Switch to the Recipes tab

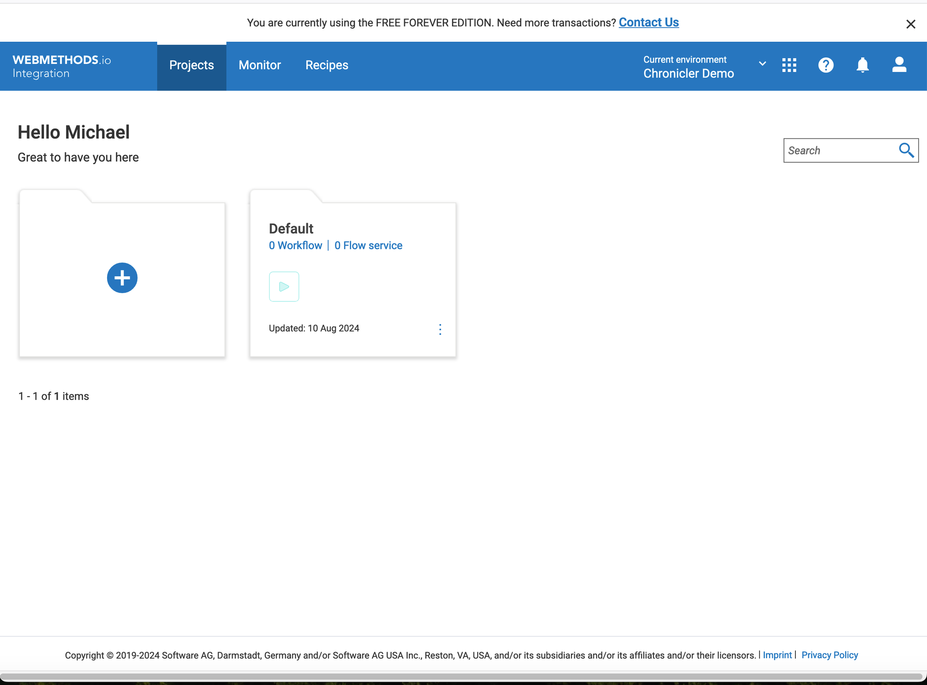(326, 65)
